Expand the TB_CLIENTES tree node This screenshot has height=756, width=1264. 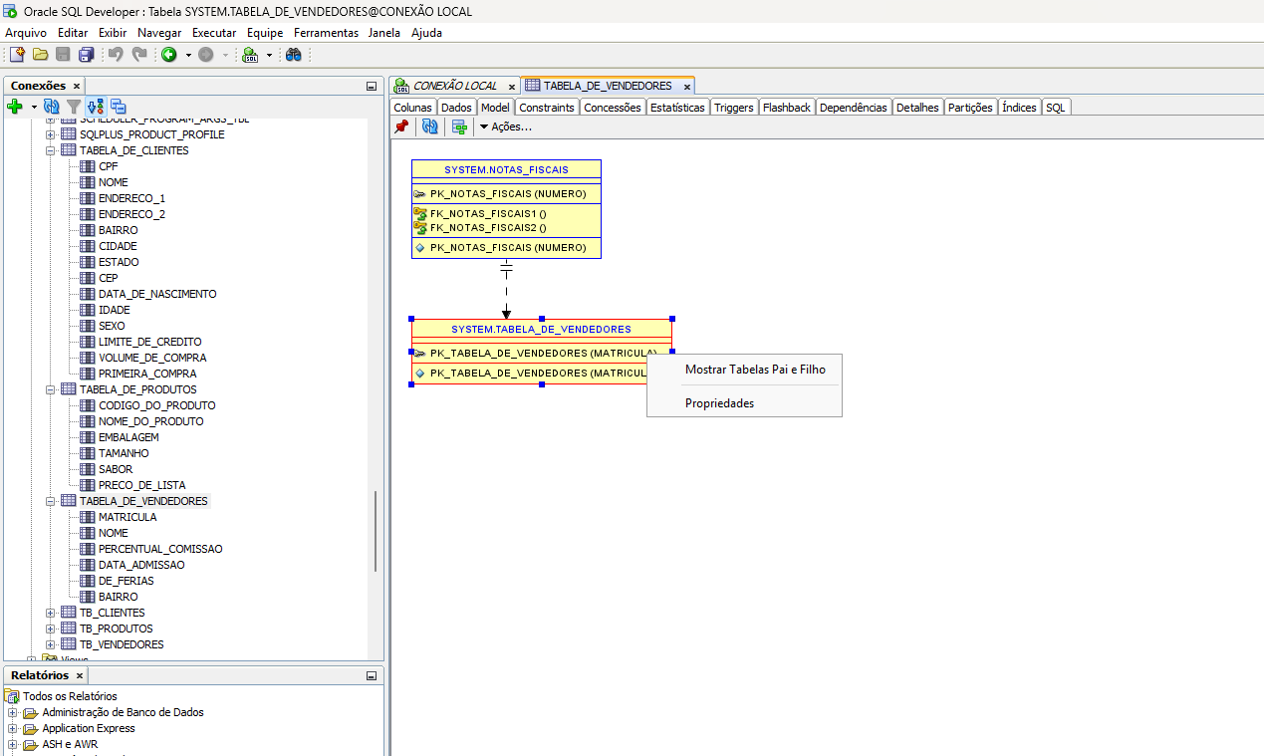coord(51,613)
